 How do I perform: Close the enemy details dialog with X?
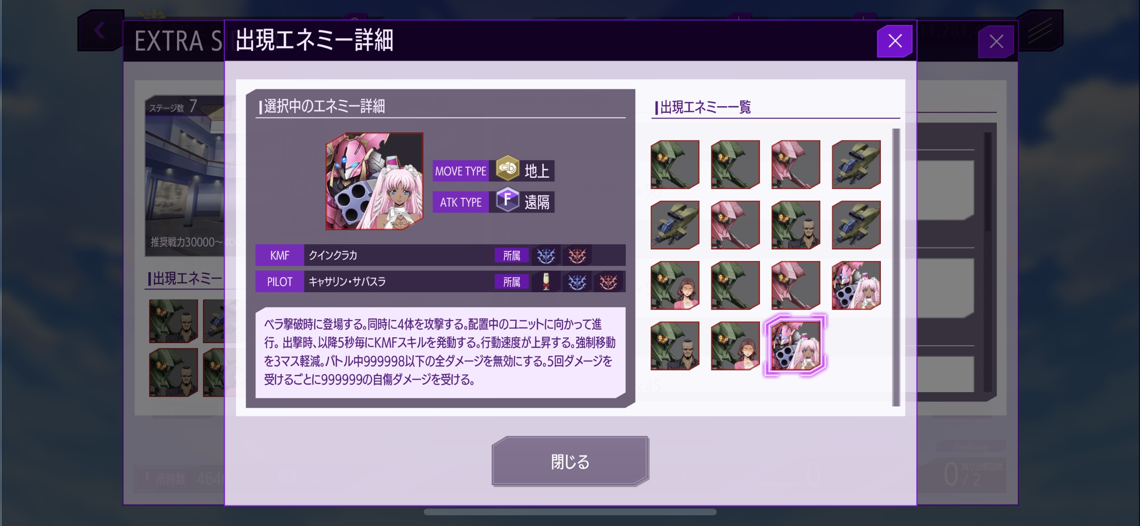point(895,41)
